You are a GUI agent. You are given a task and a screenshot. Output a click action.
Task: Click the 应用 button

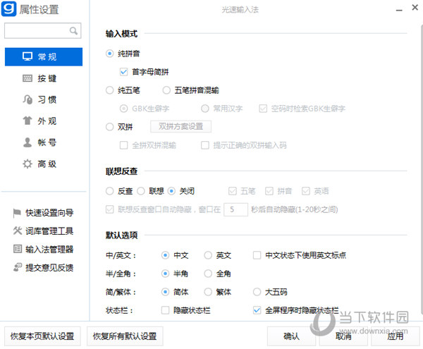coord(396,336)
